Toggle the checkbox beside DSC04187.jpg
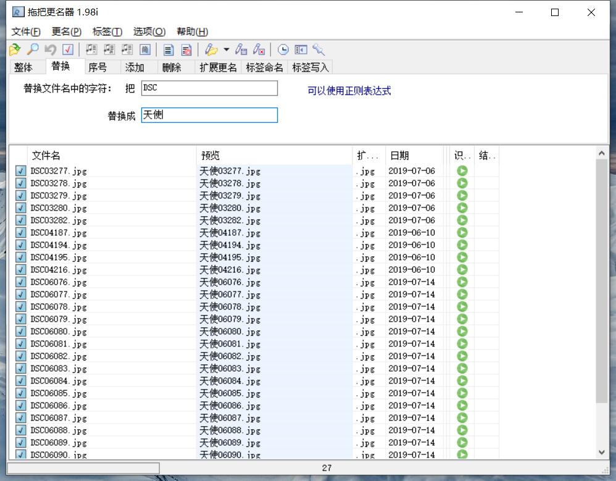The width and height of the screenshot is (616, 481). click(20, 233)
